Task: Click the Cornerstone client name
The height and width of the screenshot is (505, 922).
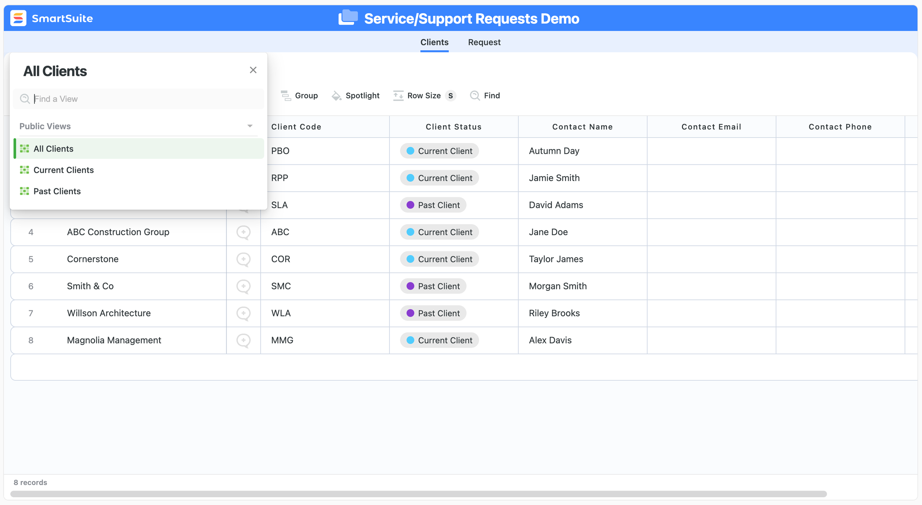Action: (x=93, y=259)
